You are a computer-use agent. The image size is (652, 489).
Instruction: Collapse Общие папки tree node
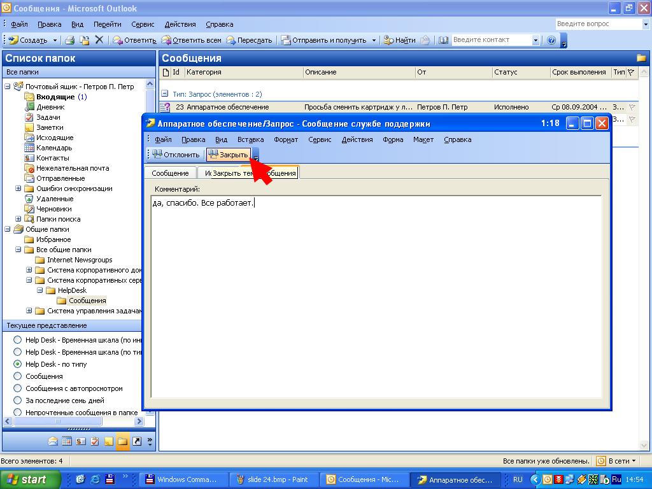8,229
